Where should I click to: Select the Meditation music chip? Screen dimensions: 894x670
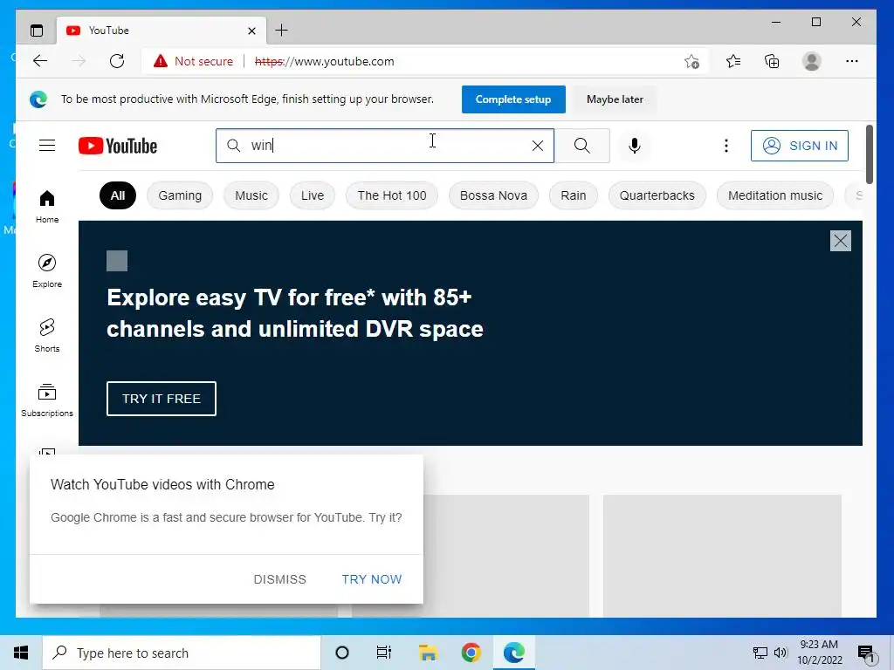click(x=775, y=195)
